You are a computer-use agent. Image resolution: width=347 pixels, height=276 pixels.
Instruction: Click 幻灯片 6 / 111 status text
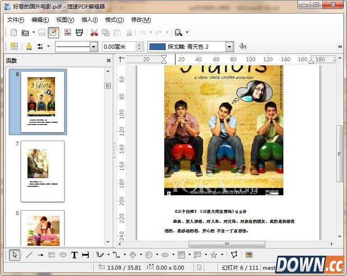click(240, 268)
